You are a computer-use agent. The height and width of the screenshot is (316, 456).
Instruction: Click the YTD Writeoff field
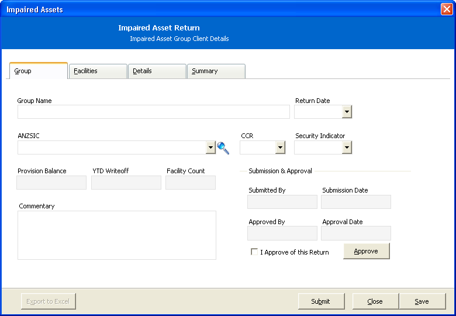pos(126,183)
